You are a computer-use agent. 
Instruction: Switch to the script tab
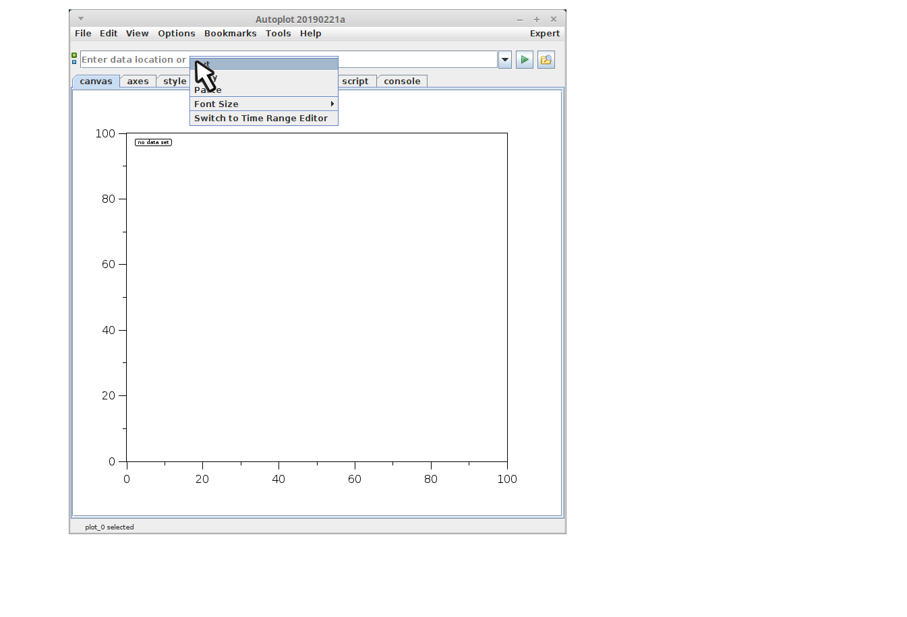(x=355, y=82)
